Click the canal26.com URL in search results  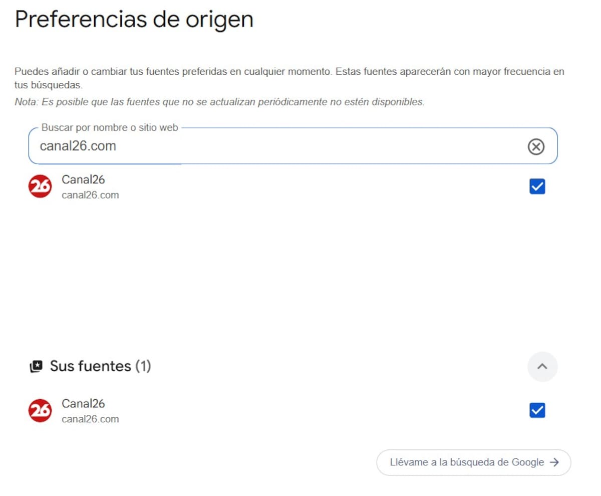[90, 195]
